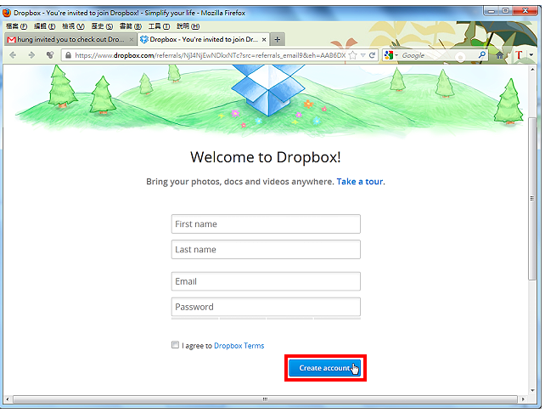This screenshot has width=545, height=413.
Task: Open the 檢視 (V) menu
Action: 73,26
